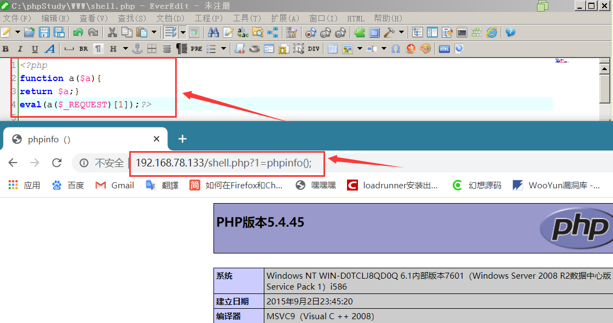Screen dimensions: 613x323
Task: Insert special character Omega icon
Action: (396, 49)
